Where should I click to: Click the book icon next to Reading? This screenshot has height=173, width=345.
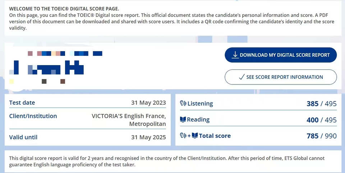coord(183,119)
